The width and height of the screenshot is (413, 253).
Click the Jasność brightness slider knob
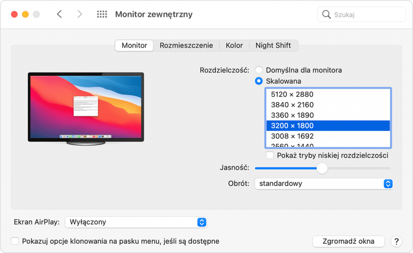click(x=322, y=168)
